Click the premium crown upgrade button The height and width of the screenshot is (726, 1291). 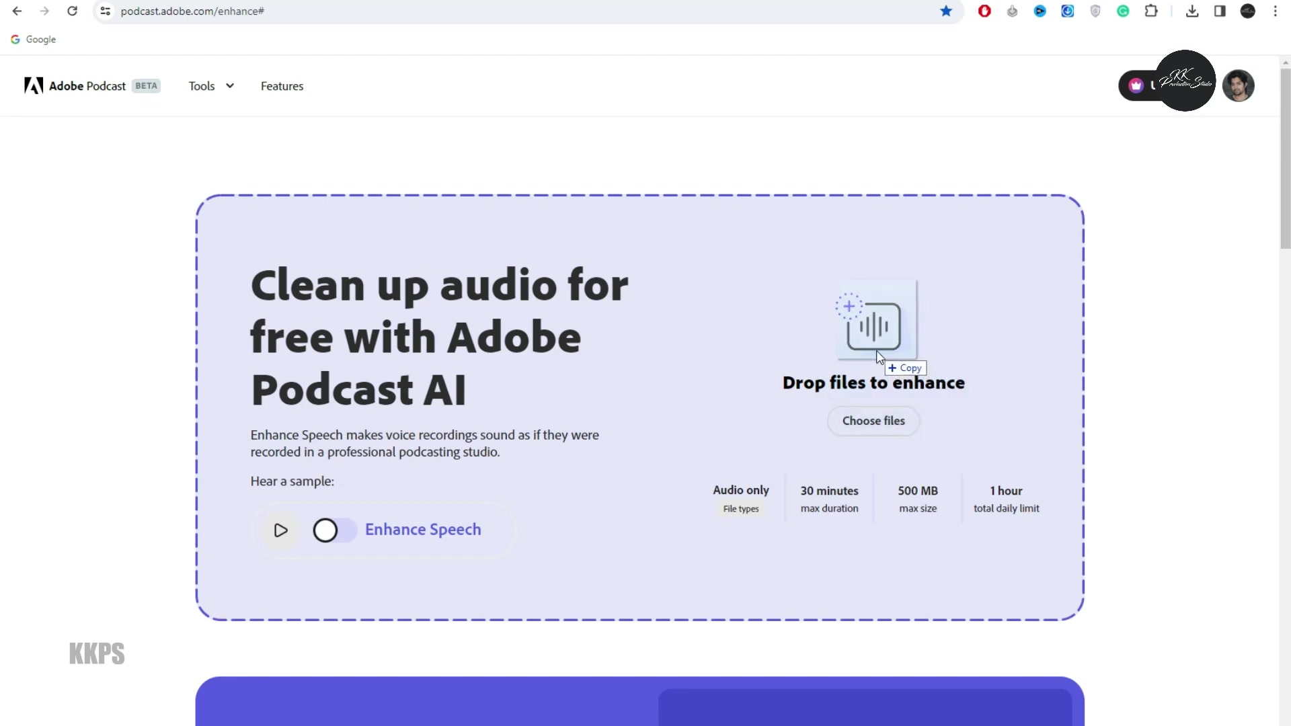1138,85
